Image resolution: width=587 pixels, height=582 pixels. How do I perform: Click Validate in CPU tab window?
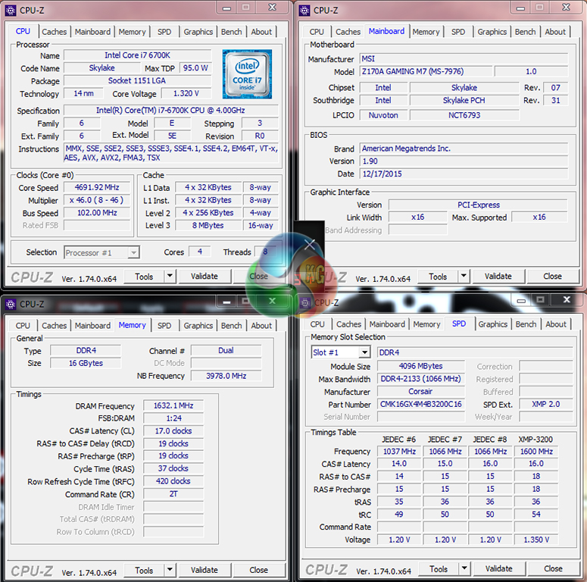pos(205,277)
